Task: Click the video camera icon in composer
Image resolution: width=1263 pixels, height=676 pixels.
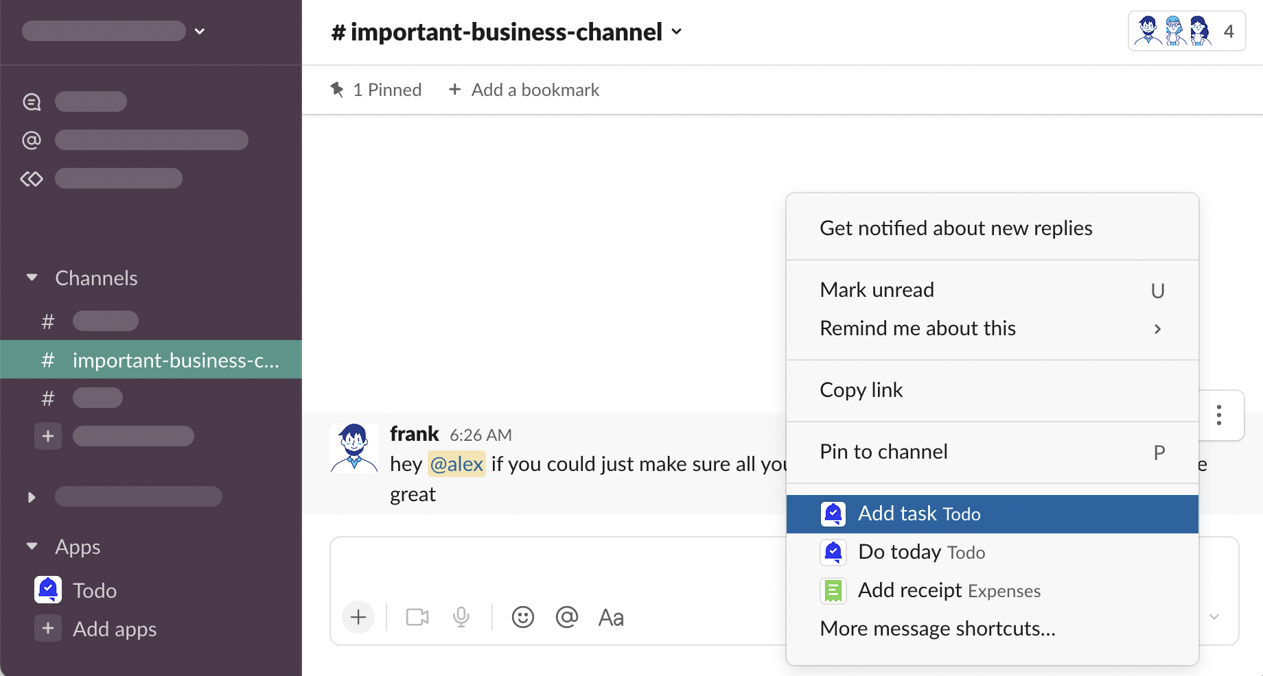Action: 417,617
